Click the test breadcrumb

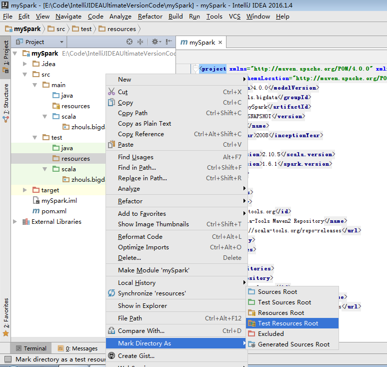point(82,29)
